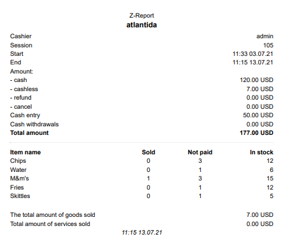Select the Chips item row
The width and height of the screenshot is (291, 240).
[x=142, y=161]
